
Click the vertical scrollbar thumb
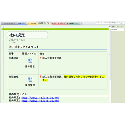[x=110, y=54]
